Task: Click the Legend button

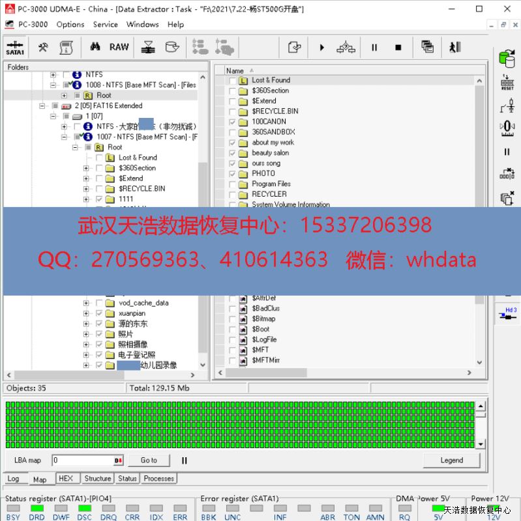Action: tap(451, 460)
